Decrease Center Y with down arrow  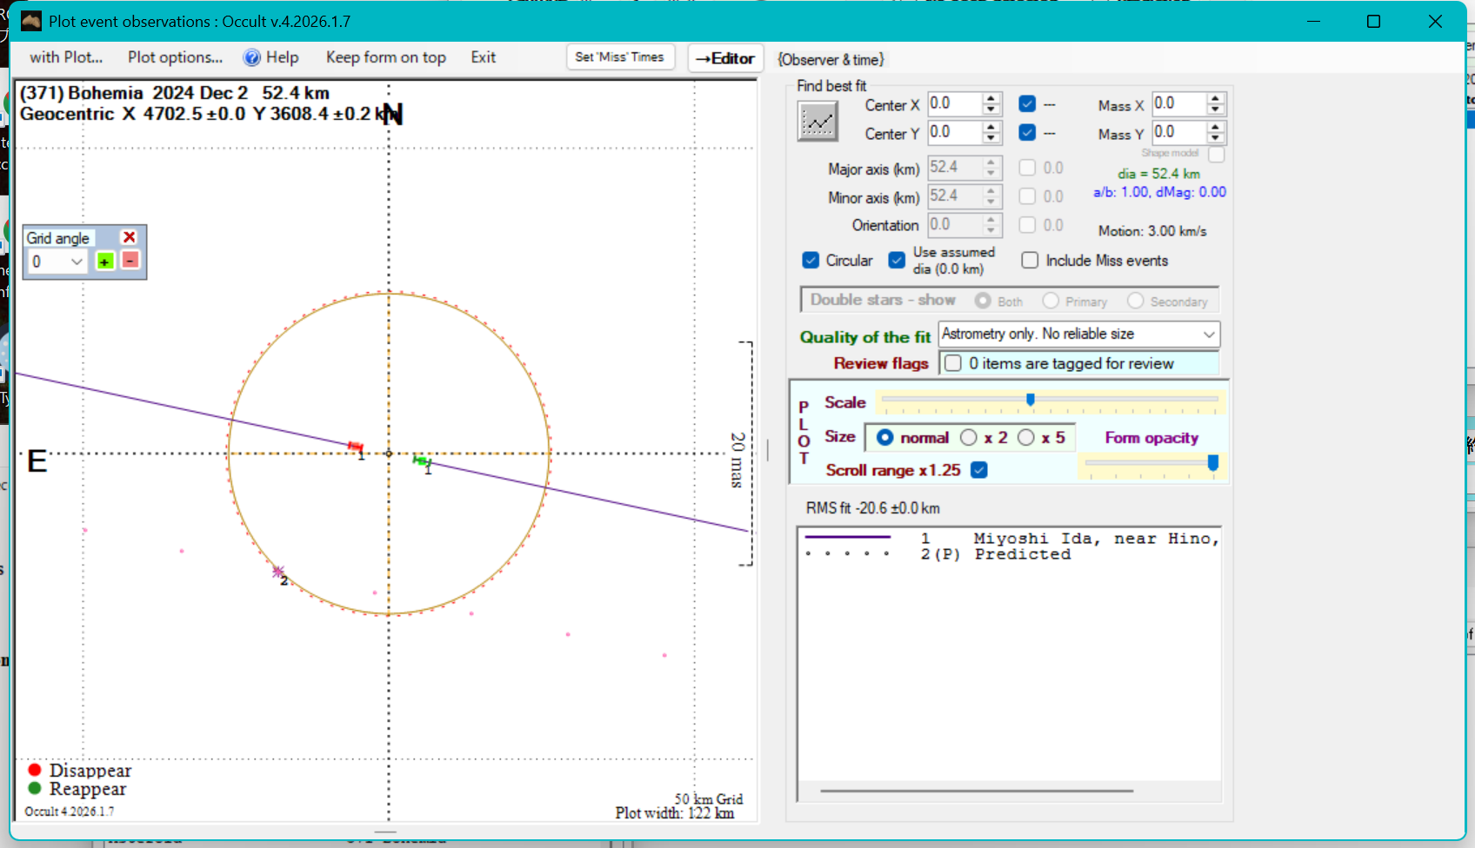point(991,139)
